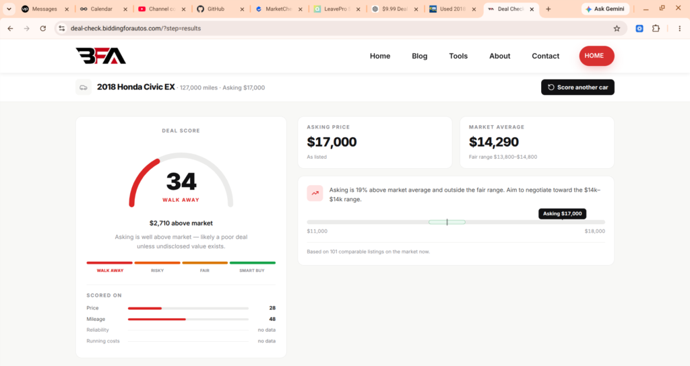Image resolution: width=690 pixels, height=366 pixels.
Task: Close the GitHub tab
Action: coord(242,9)
